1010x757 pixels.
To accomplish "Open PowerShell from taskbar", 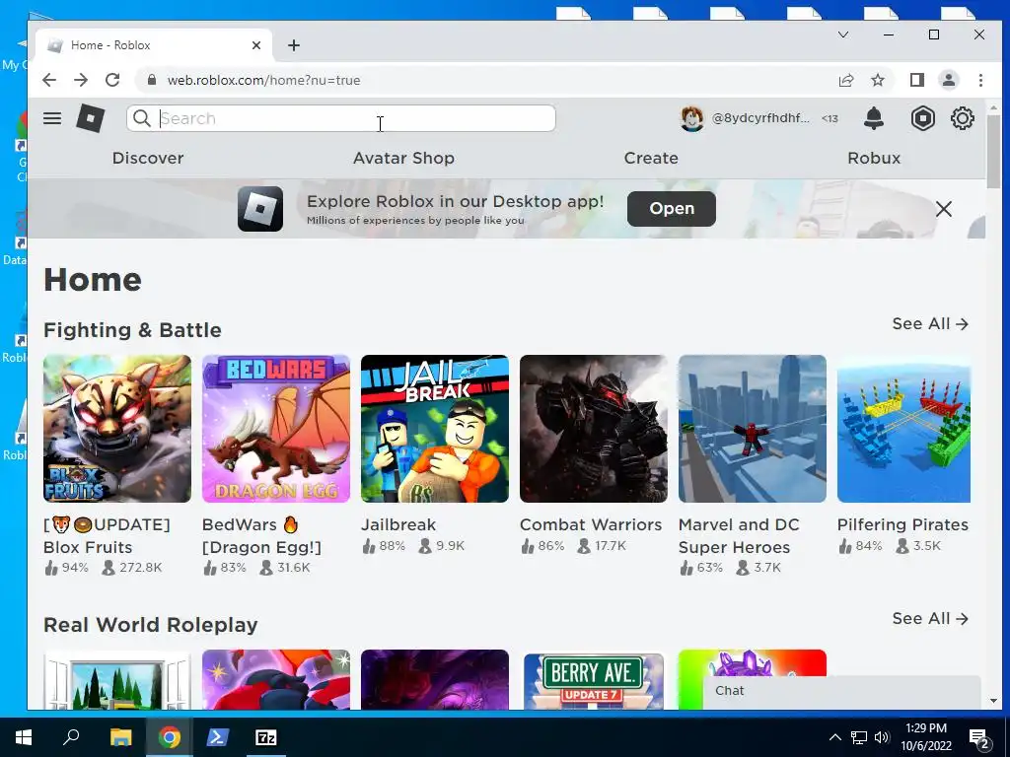I will [x=216, y=737].
